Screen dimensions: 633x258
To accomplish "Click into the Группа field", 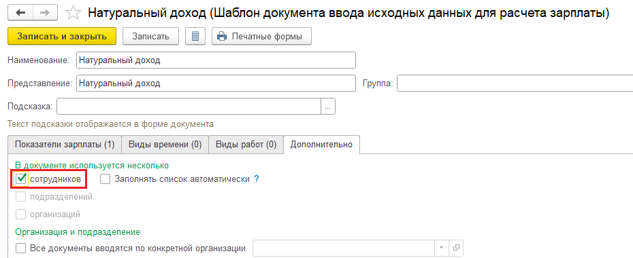I will point(515,84).
